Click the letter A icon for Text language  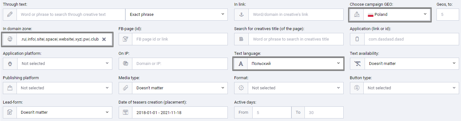[x=241, y=63]
